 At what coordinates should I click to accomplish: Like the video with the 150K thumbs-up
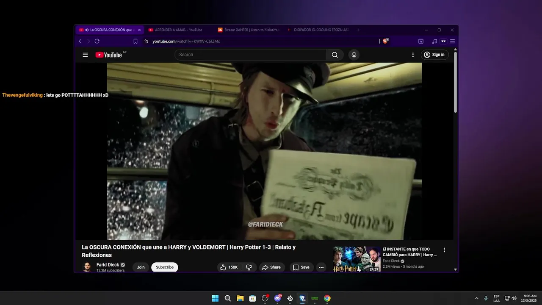pyautogui.click(x=229, y=267)
